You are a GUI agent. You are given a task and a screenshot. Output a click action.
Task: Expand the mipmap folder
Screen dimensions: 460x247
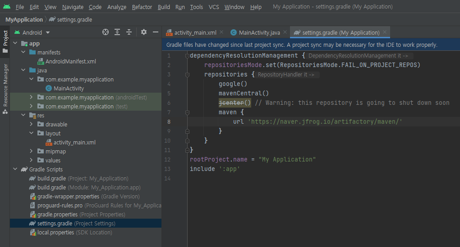[32, 151]
